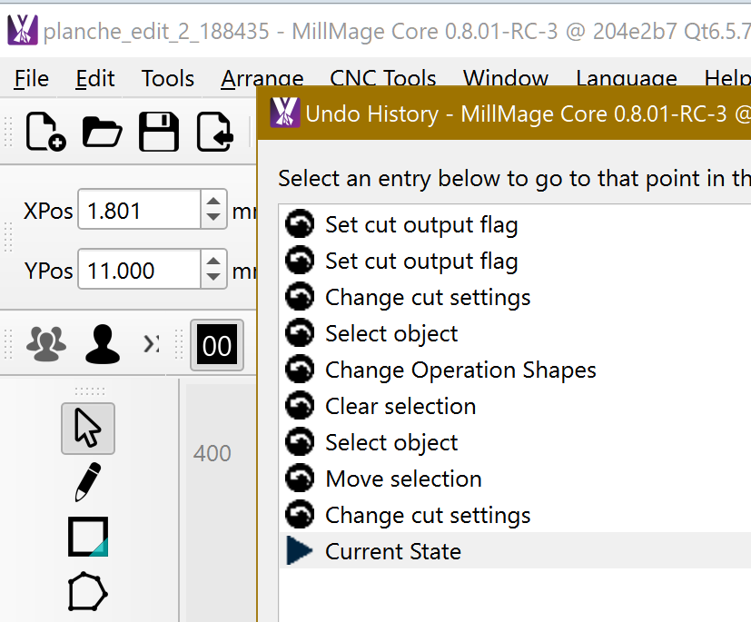The image size is (751, 622).
Task: Select the arrow Select tool
Action: tap(87, 429)
